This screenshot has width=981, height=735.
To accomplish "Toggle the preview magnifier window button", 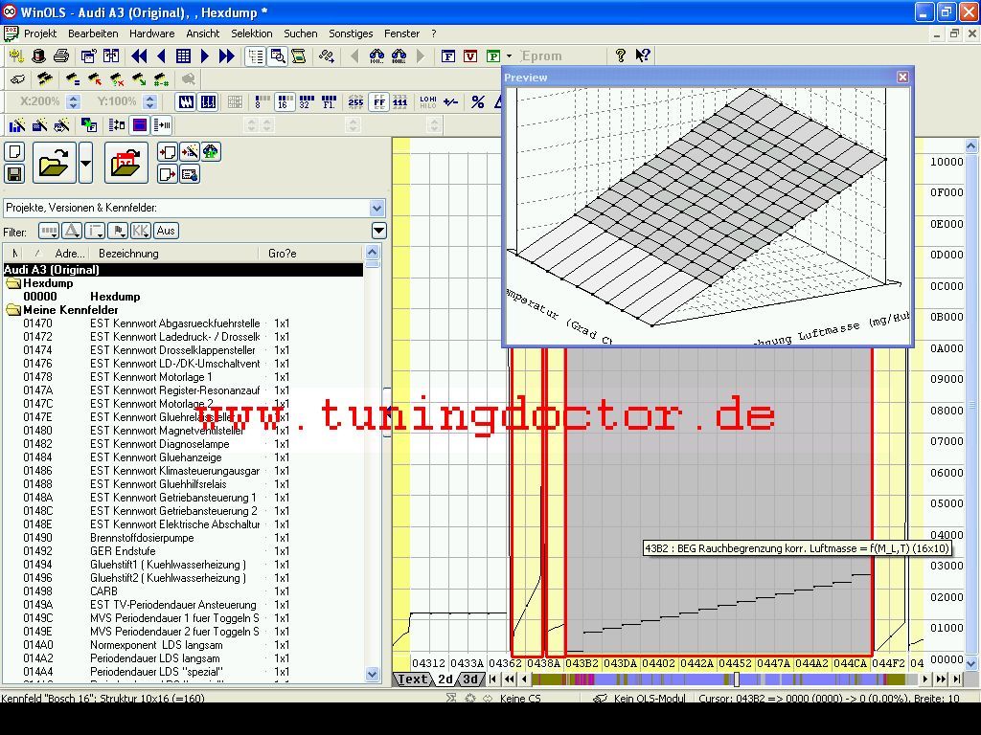I will click(x=277, y=56).
